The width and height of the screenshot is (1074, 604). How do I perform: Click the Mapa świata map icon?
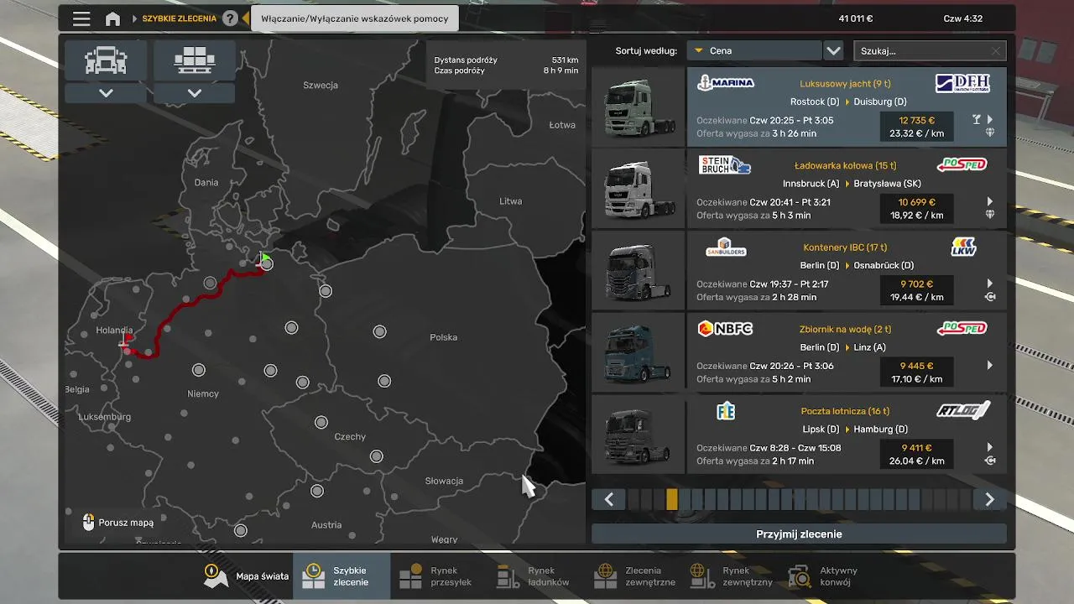(x=216, y=575)
